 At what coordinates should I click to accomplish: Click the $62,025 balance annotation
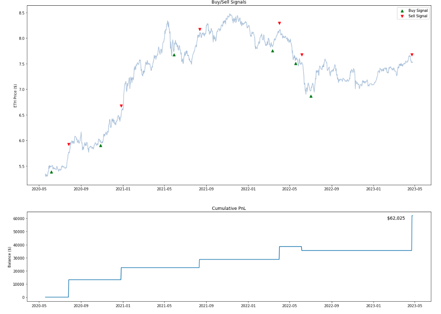click(396, 218)
